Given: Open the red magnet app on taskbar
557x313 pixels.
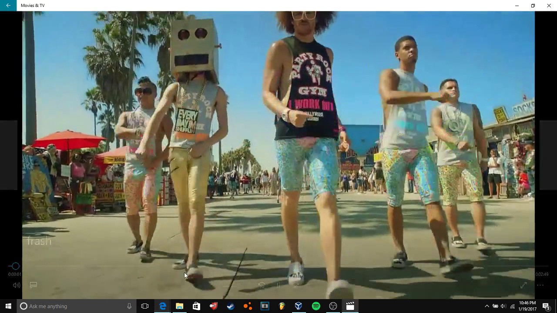Looking at the screenshot, I should click(213, 306).
